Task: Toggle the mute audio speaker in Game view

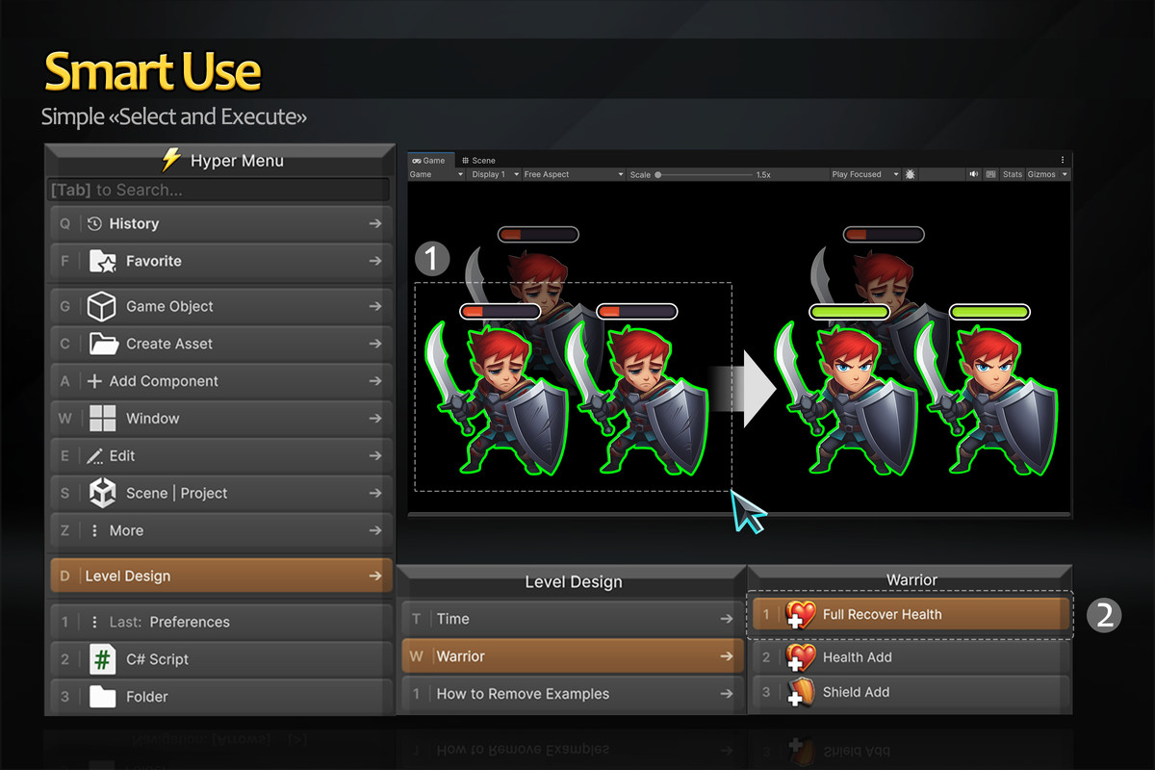Action: click(x=974, y=174)
